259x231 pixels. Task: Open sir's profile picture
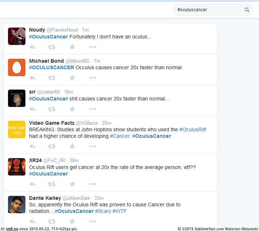point(17,98)
